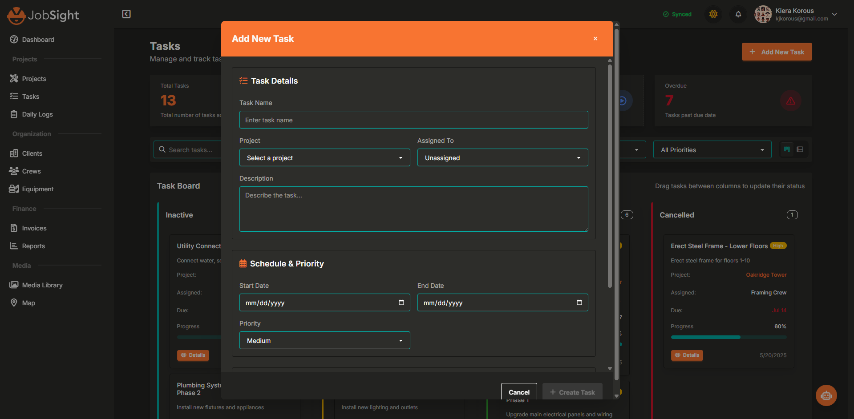
Task: Click the Overdue warning triangle icon
Action: point(791,101)
